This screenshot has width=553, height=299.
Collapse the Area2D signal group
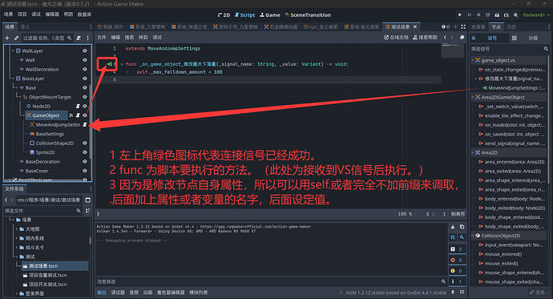coord(473,152)
